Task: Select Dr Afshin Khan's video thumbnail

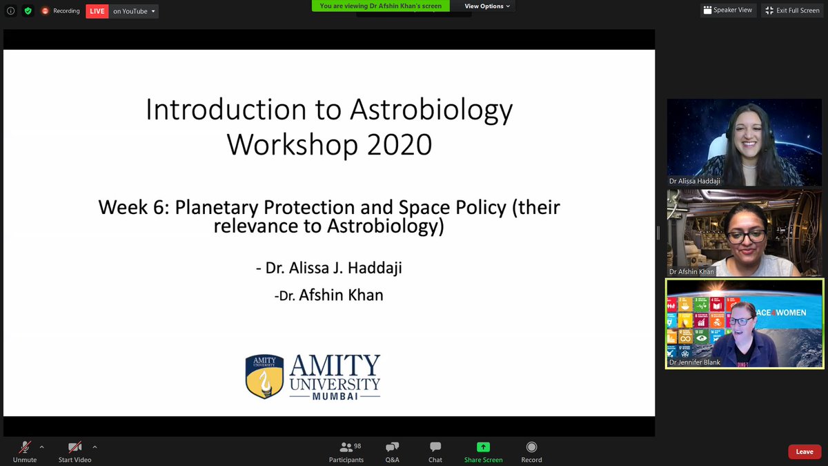Action: pyautogui.click(x=745, y=233)
